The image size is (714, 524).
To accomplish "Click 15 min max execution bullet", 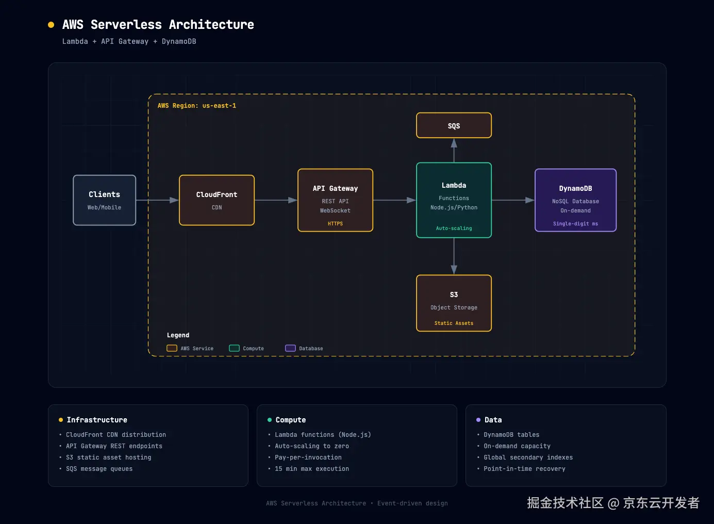I will coord(312,469).
